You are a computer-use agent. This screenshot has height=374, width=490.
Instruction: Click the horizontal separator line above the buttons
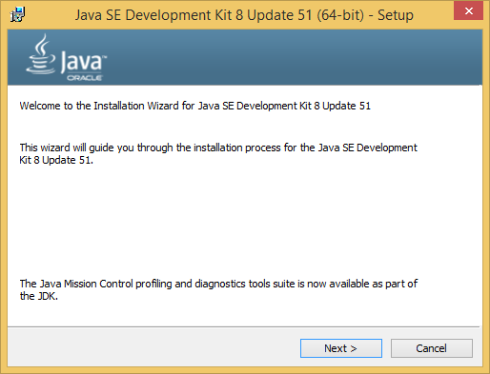pos(243,326)
